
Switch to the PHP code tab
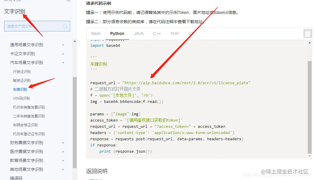point(175,34)
